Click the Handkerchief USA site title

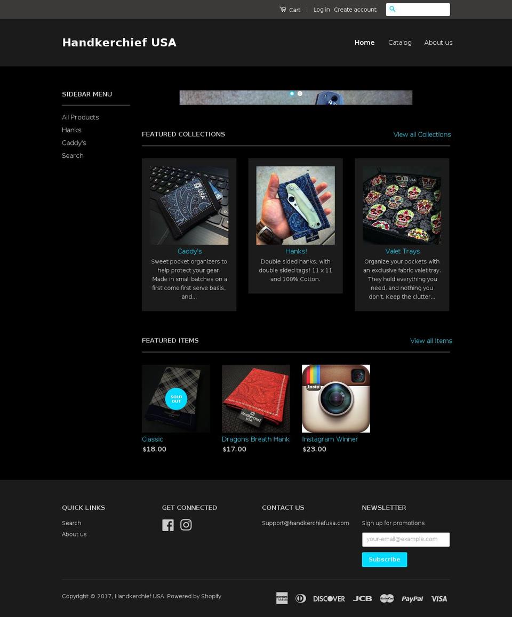[x=119, y=43]
